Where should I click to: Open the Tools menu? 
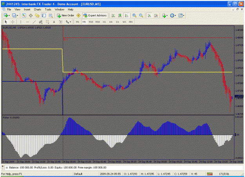tap(48, 9)
